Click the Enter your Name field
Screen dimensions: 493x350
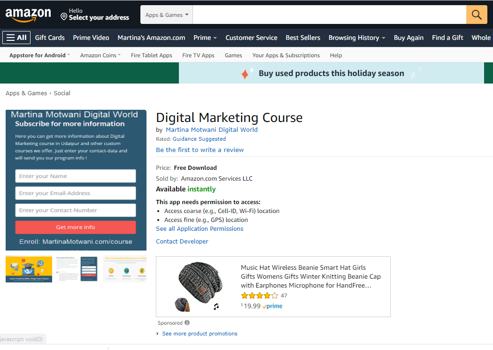[75, 176]
